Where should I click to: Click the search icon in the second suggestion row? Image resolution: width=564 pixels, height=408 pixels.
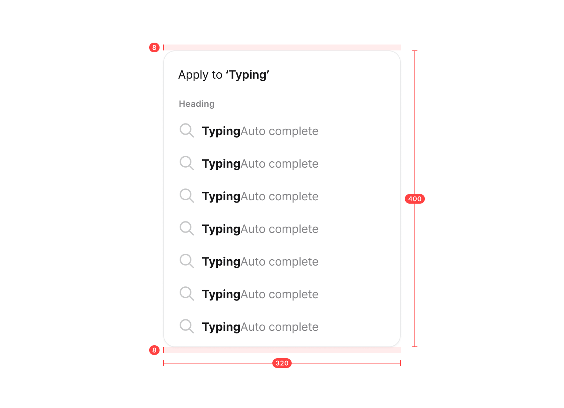point(187,163)
